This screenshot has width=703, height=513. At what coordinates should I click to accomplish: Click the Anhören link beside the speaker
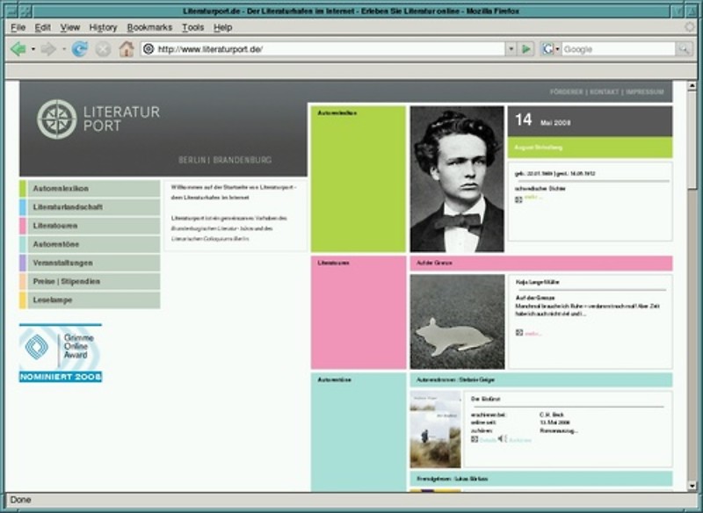[520, 440]
